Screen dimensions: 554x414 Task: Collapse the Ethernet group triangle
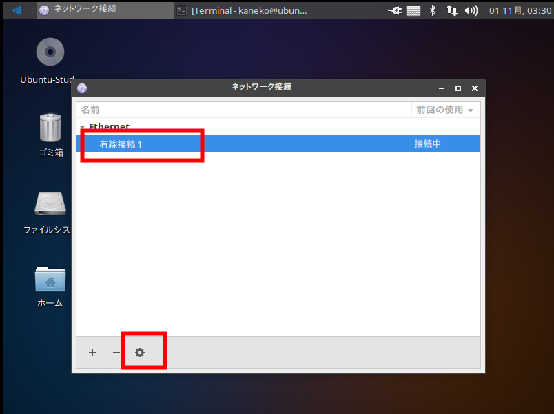pos(82,127)
